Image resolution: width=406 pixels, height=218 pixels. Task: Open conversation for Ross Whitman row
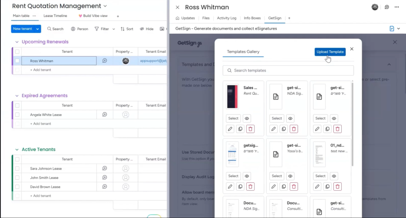pos(105,61)
